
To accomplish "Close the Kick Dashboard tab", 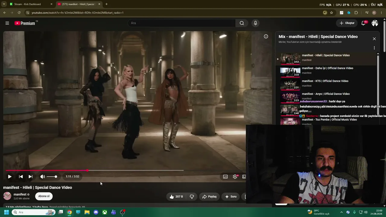I will click(51, 4).
